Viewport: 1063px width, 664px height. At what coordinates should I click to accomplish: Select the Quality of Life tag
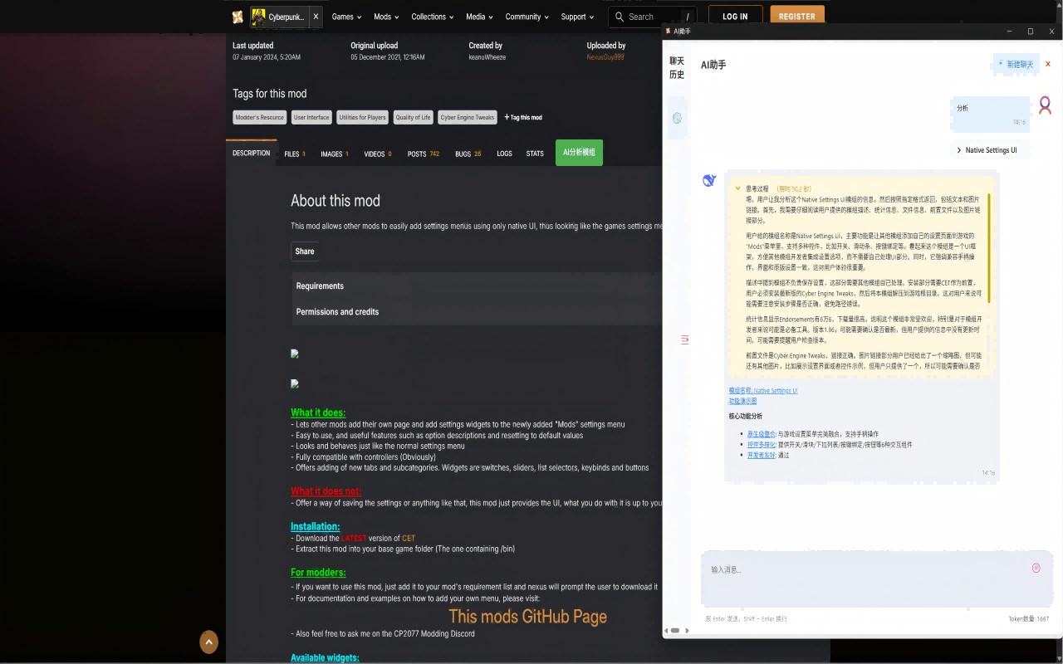point(413,117)
